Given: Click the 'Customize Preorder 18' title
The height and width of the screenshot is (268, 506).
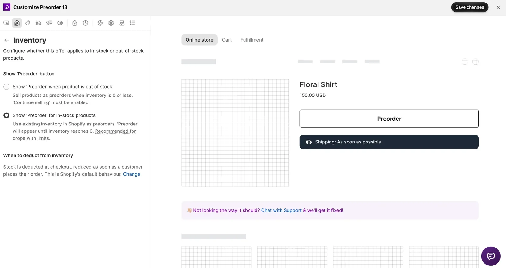Looking at the screenshot, I should (40, 7).
